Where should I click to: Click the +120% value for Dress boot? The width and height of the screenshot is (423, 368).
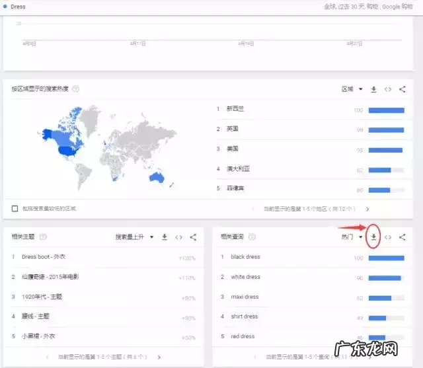(187, 258)
